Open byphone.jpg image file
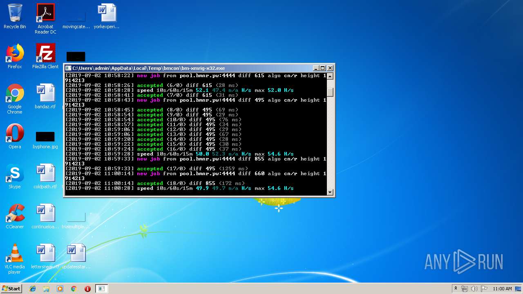 pyautogui.click(x=45, y=140)
